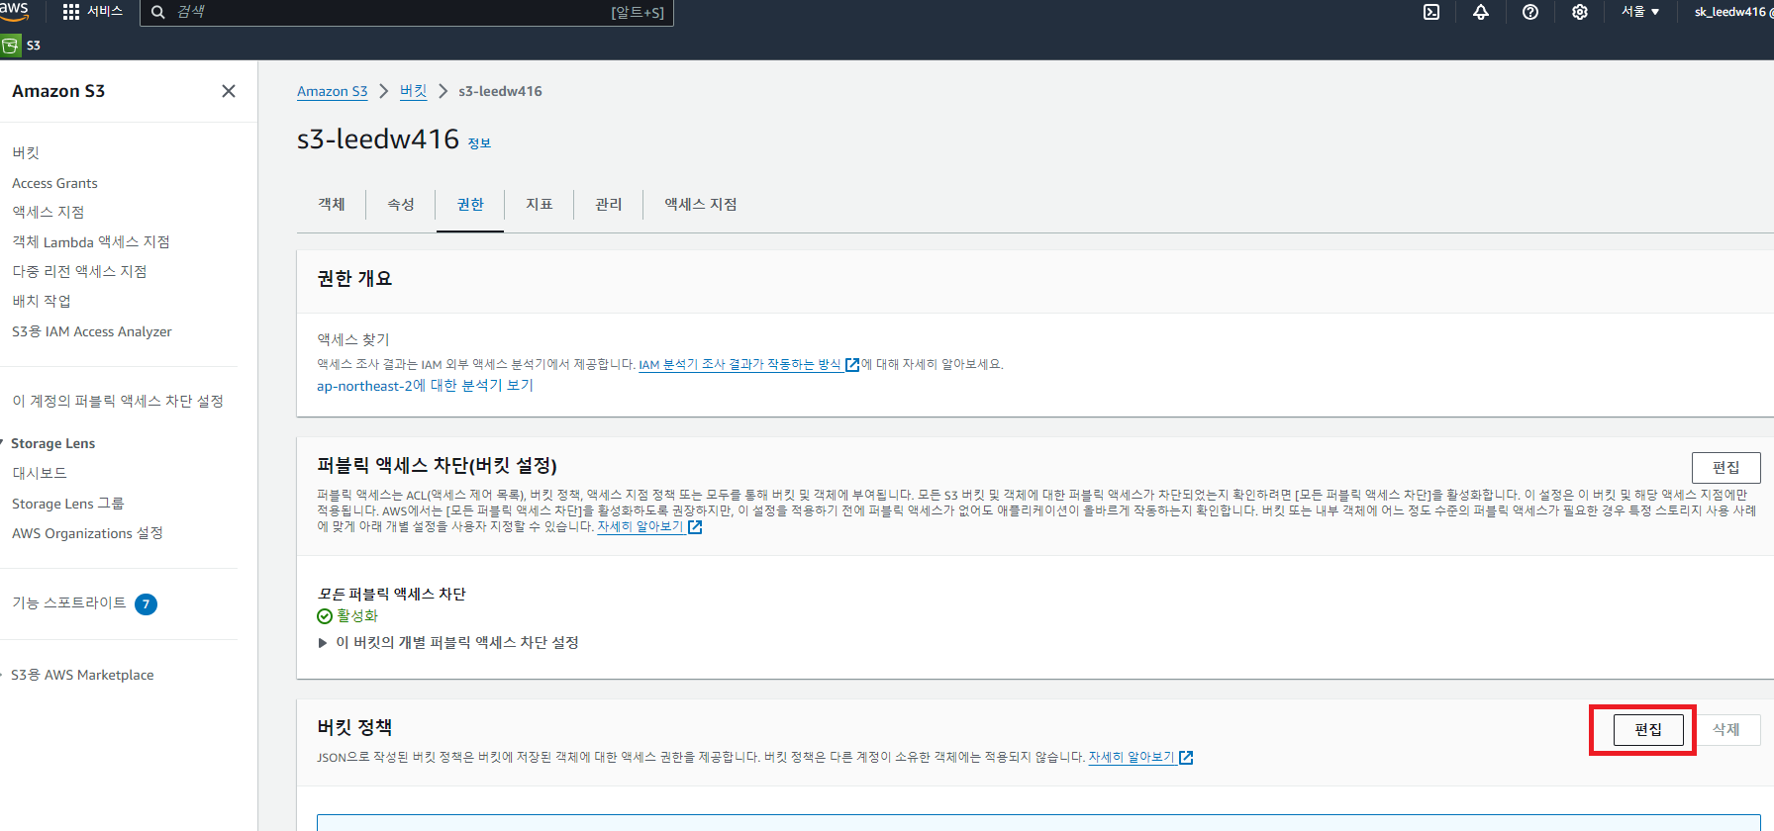1774x831 pixels.
Task: Switch to the 객체 tab
Action: [x=332, y=204]
